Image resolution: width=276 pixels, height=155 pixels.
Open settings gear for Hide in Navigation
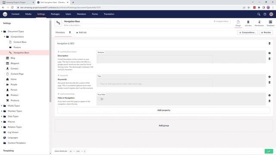click(x=270, y=95)
